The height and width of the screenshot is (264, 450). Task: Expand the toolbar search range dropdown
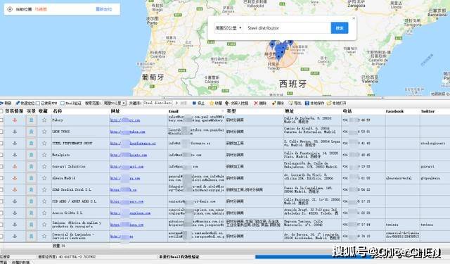[115, 103]
